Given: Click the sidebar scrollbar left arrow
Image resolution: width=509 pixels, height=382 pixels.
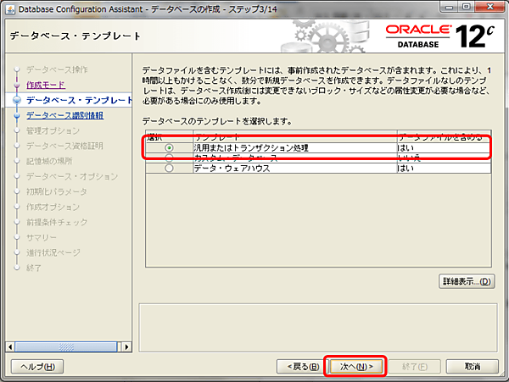Looking at the screenshot, I should point(10,347).
